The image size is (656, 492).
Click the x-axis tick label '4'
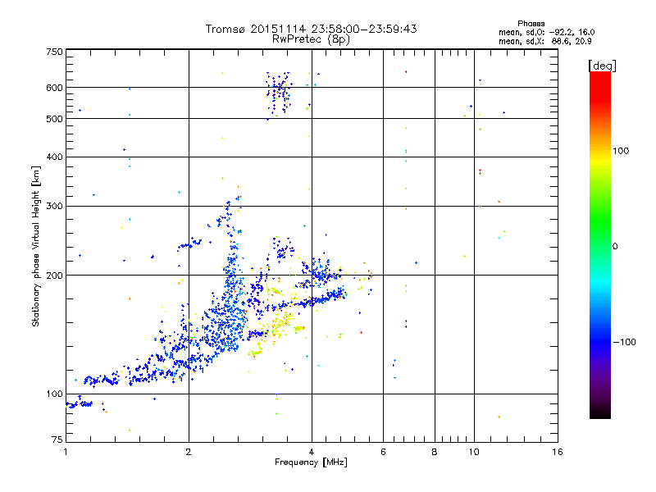coord(312,452)
